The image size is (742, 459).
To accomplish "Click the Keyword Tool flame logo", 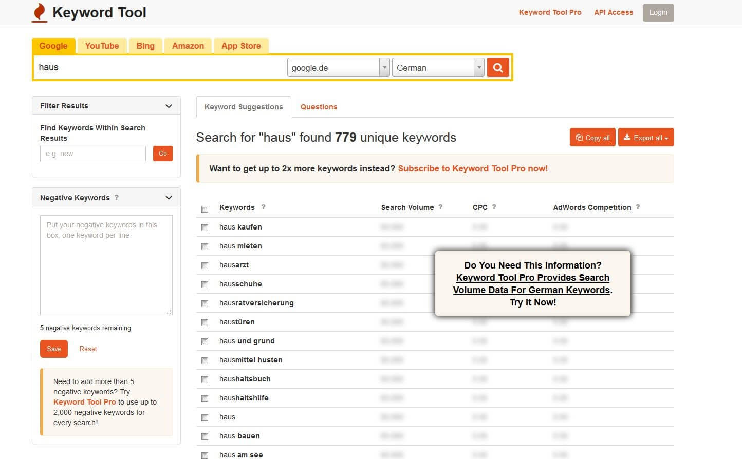I will coord(39,12).
